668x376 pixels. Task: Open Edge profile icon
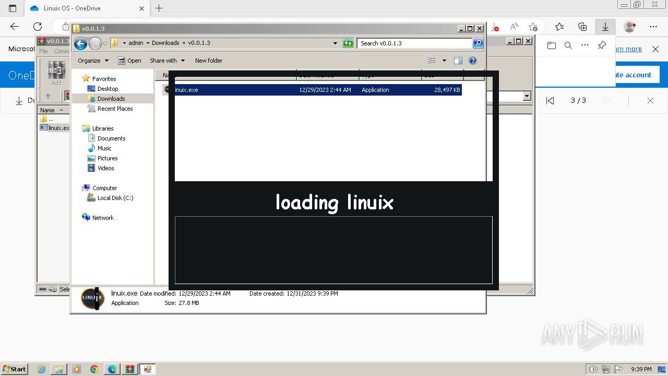(630, 27)
